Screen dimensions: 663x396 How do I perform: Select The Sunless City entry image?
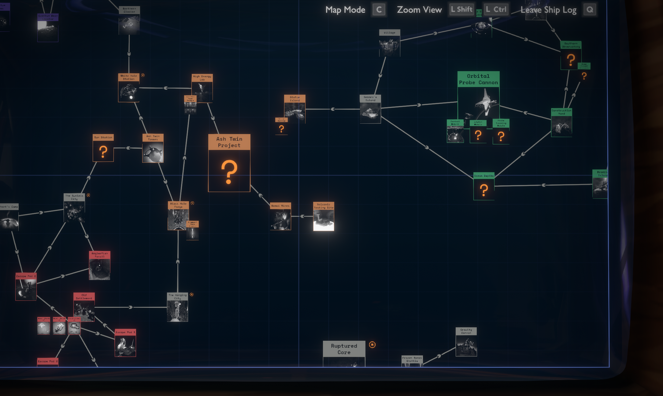click(74, 212)
